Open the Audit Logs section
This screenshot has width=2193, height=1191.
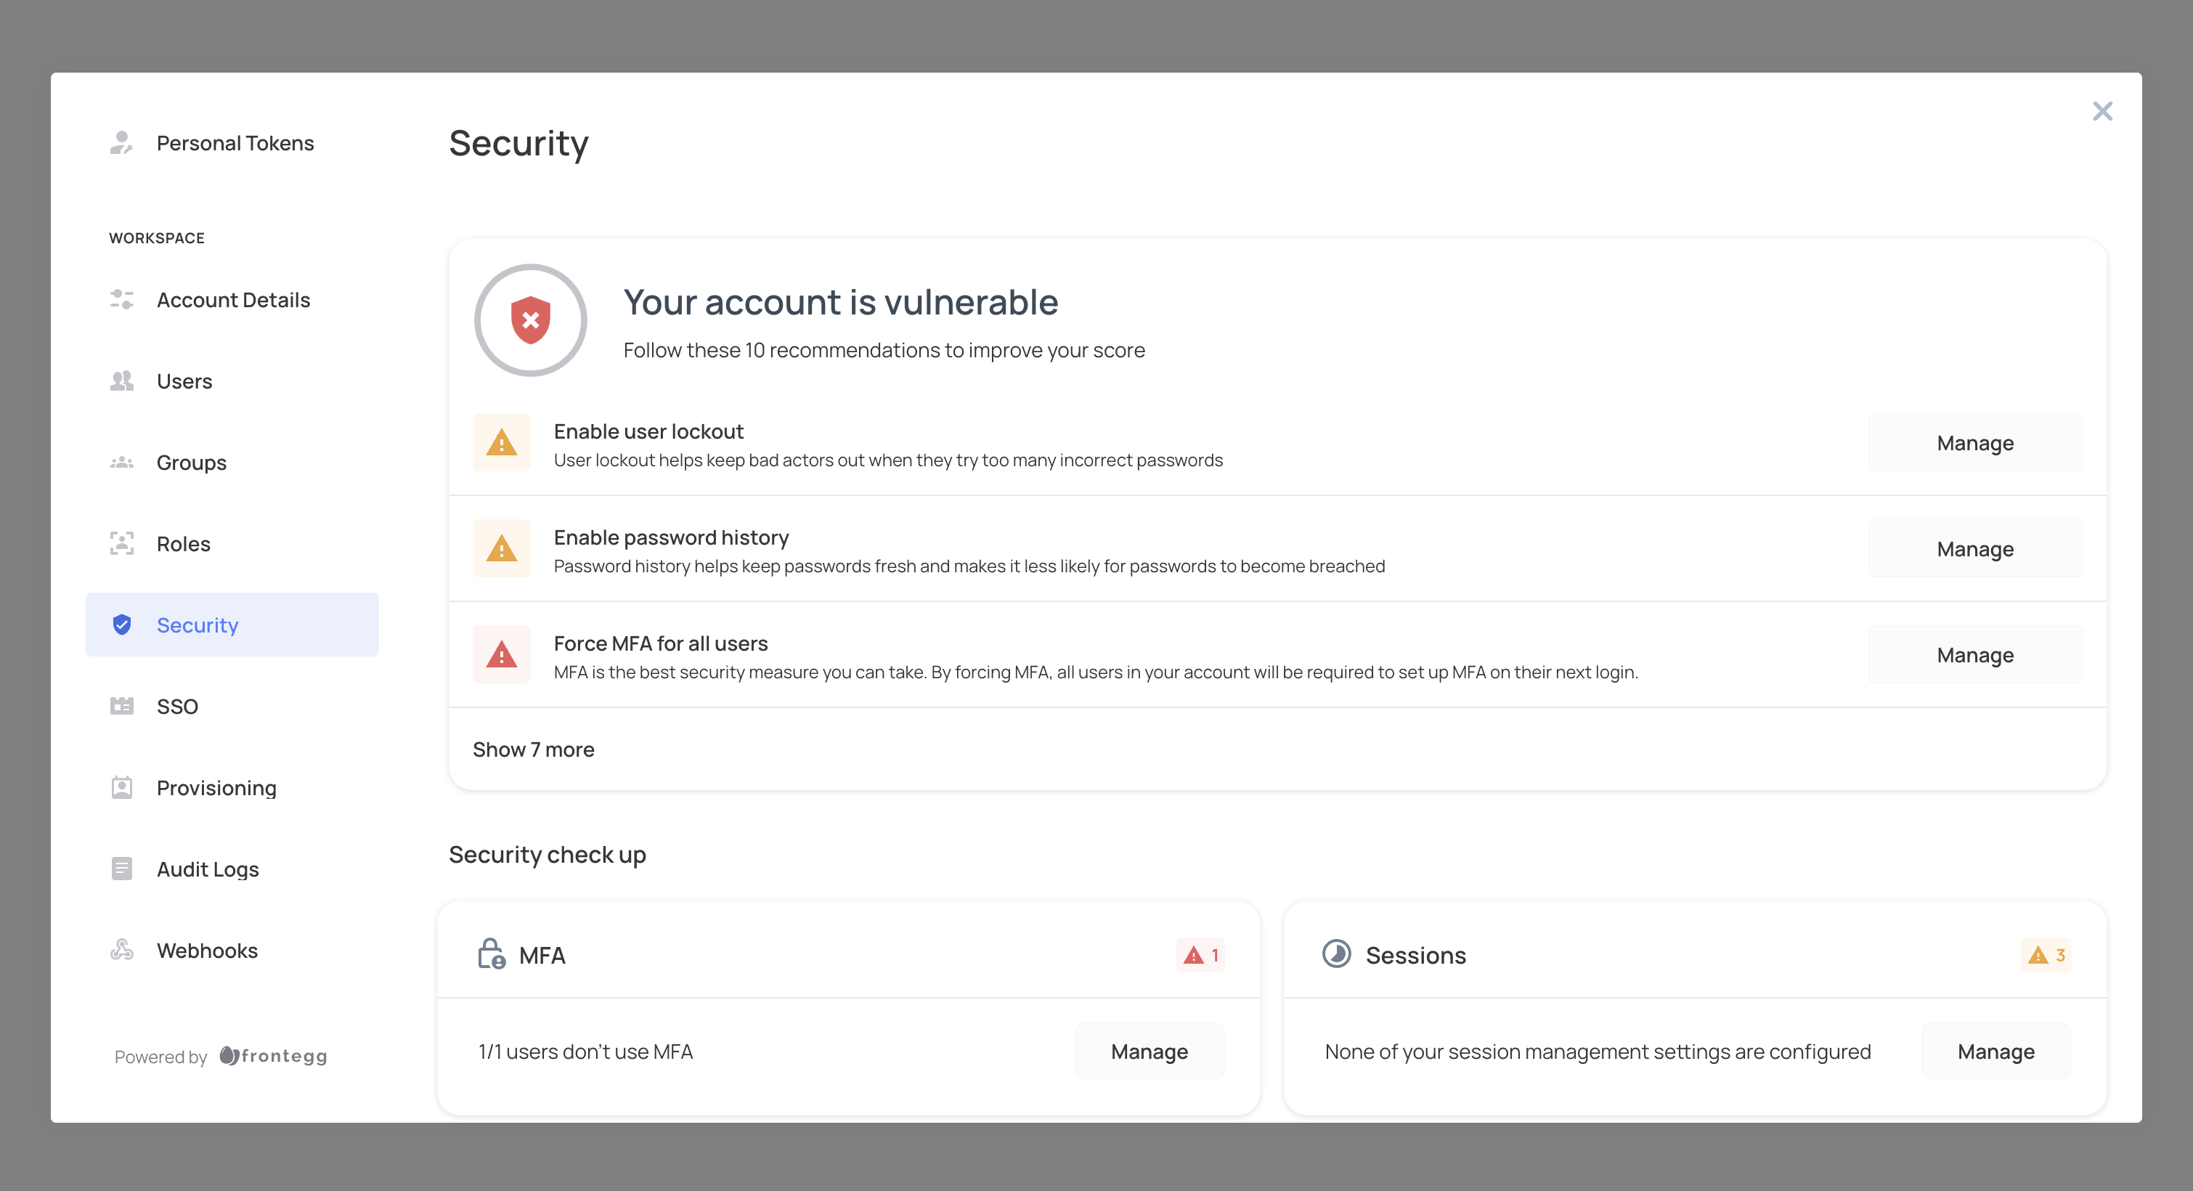point(208,869)
